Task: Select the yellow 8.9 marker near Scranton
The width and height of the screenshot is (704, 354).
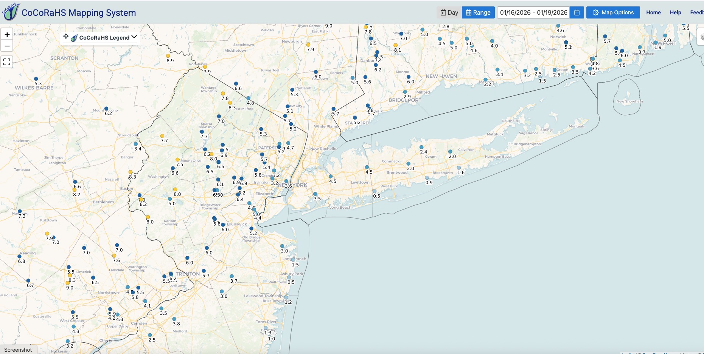Action: tap(168, 56)
